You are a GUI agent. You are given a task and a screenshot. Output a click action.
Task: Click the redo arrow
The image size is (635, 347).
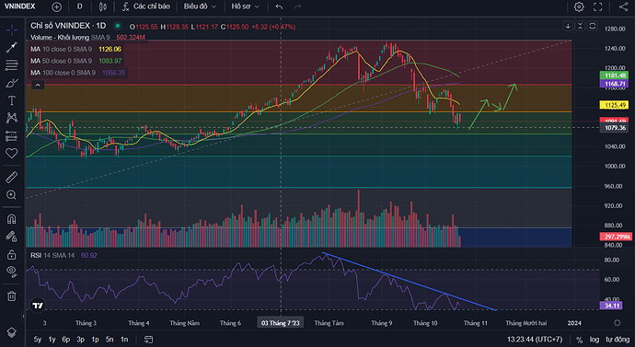pyautogui.click(x=297, y=6)
